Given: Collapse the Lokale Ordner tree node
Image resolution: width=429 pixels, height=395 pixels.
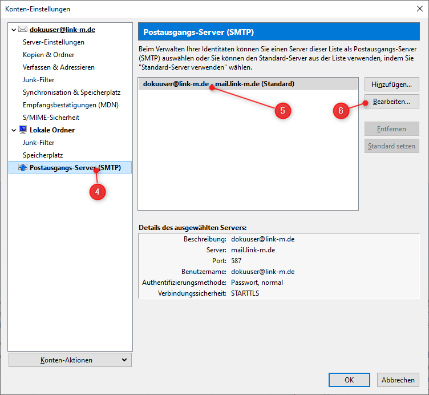Looking at the screenshot, I should pyautogui.click(x=14, y=130).
